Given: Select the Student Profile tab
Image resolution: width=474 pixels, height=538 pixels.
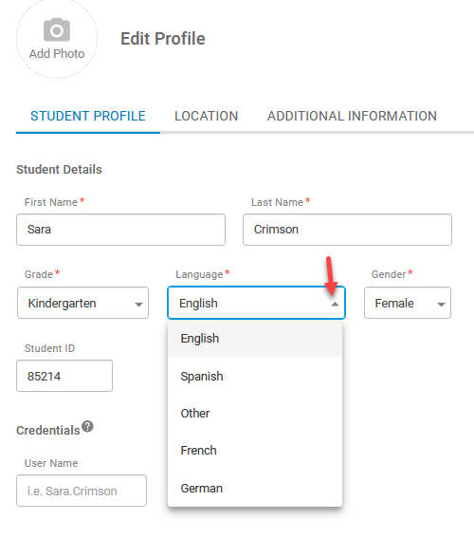Looking at the screenshot, I should click(x=88, y=116).
